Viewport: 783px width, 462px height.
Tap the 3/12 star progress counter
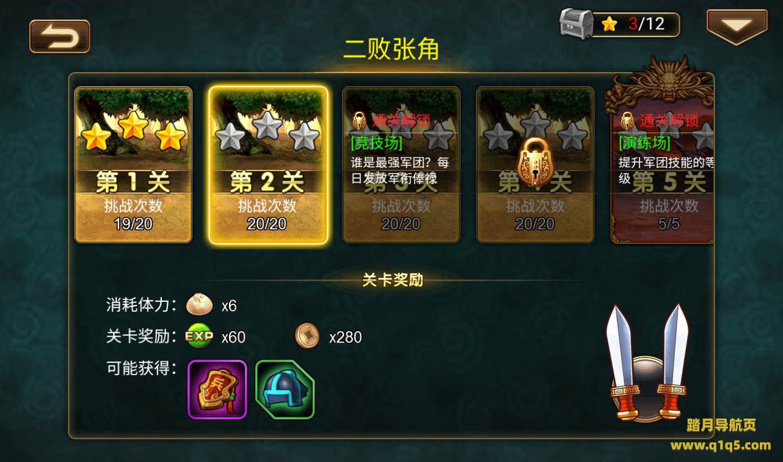646,24
